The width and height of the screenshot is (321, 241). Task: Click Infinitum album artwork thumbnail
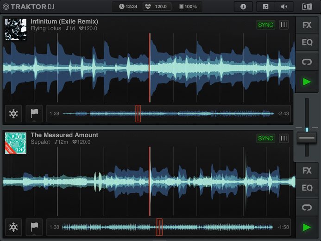tap(16, 30)
